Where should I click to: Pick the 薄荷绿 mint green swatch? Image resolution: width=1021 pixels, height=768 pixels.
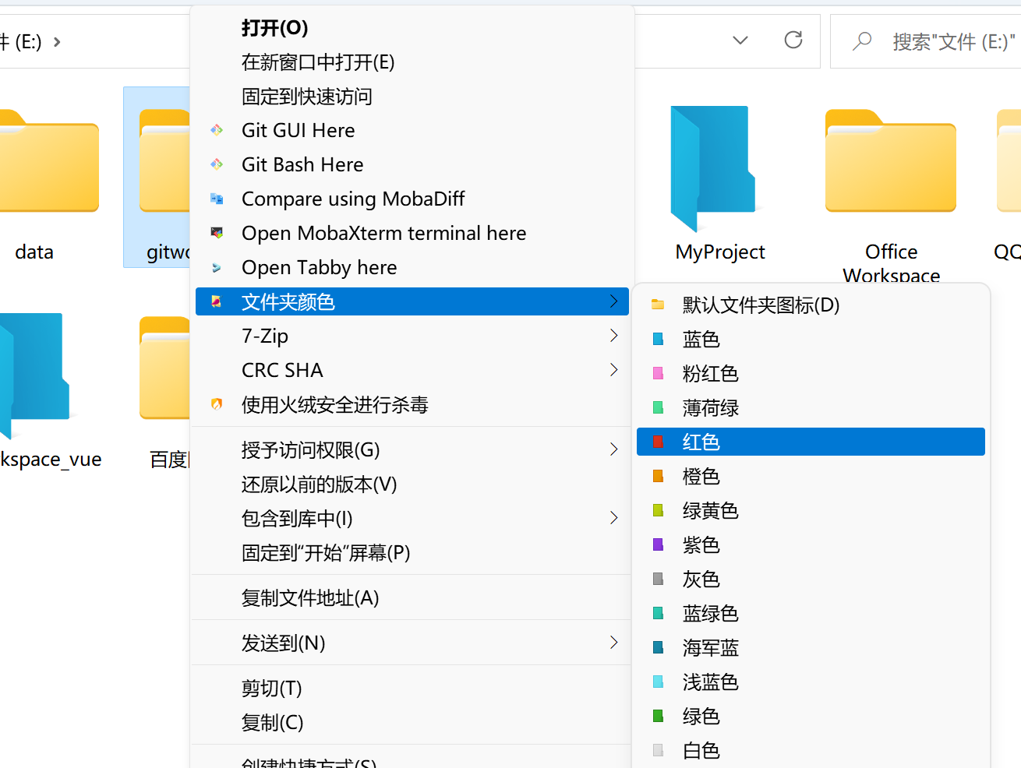[x=658, y=407]
